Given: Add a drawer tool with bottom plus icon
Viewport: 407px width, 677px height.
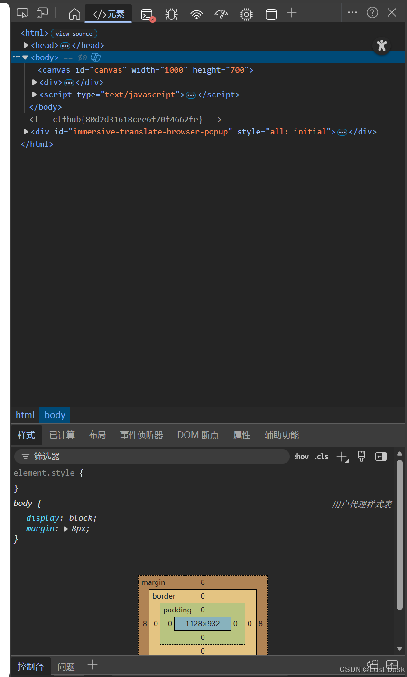Looking at the screenshot, I should (x=92, y=665).
